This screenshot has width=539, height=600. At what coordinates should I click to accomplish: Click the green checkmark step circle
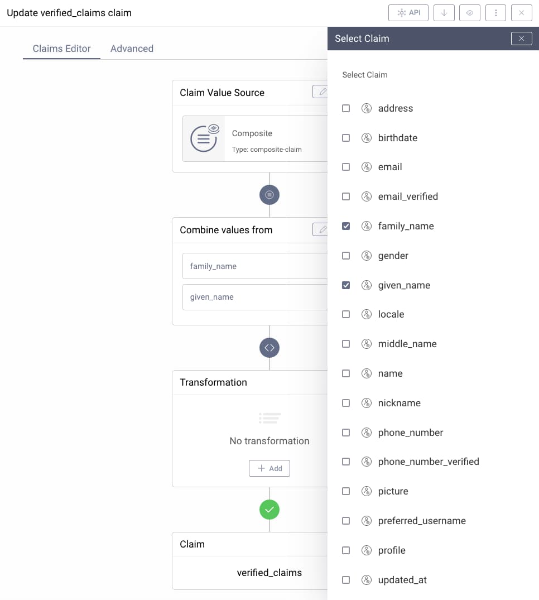coord(269,510)
